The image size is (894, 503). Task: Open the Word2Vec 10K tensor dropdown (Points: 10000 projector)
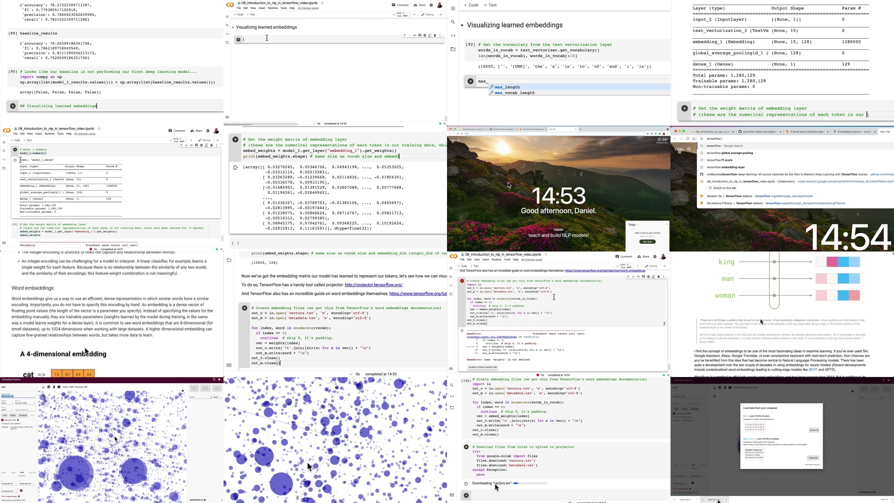coord(18,396)
